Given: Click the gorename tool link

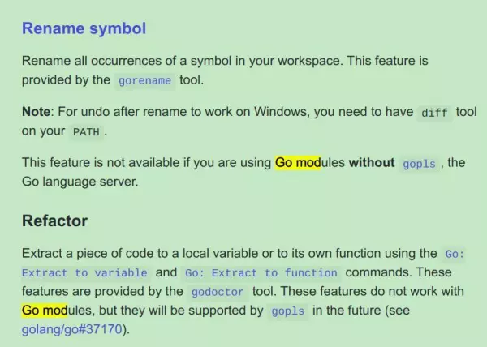Looking at the screenshot, I should click(144, 80).
